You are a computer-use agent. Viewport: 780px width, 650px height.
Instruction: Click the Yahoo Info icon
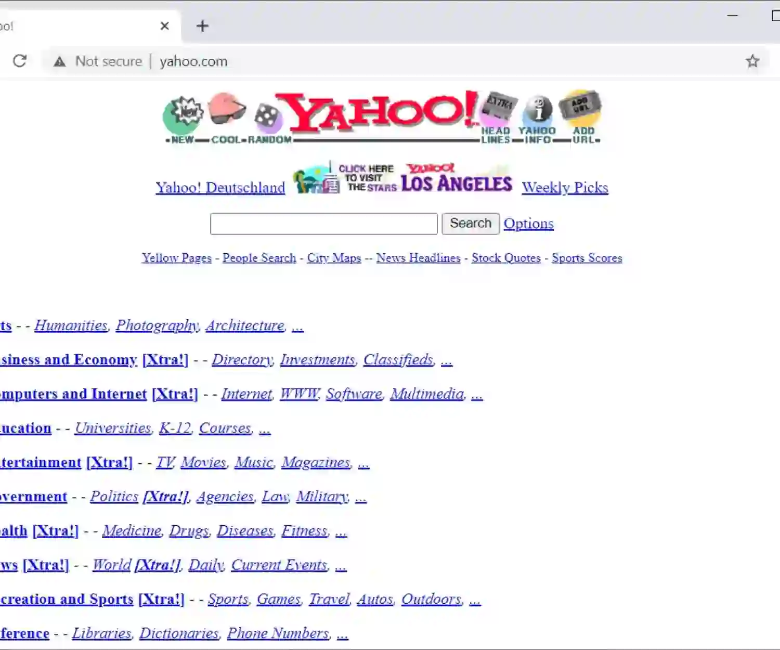(538, 110)
